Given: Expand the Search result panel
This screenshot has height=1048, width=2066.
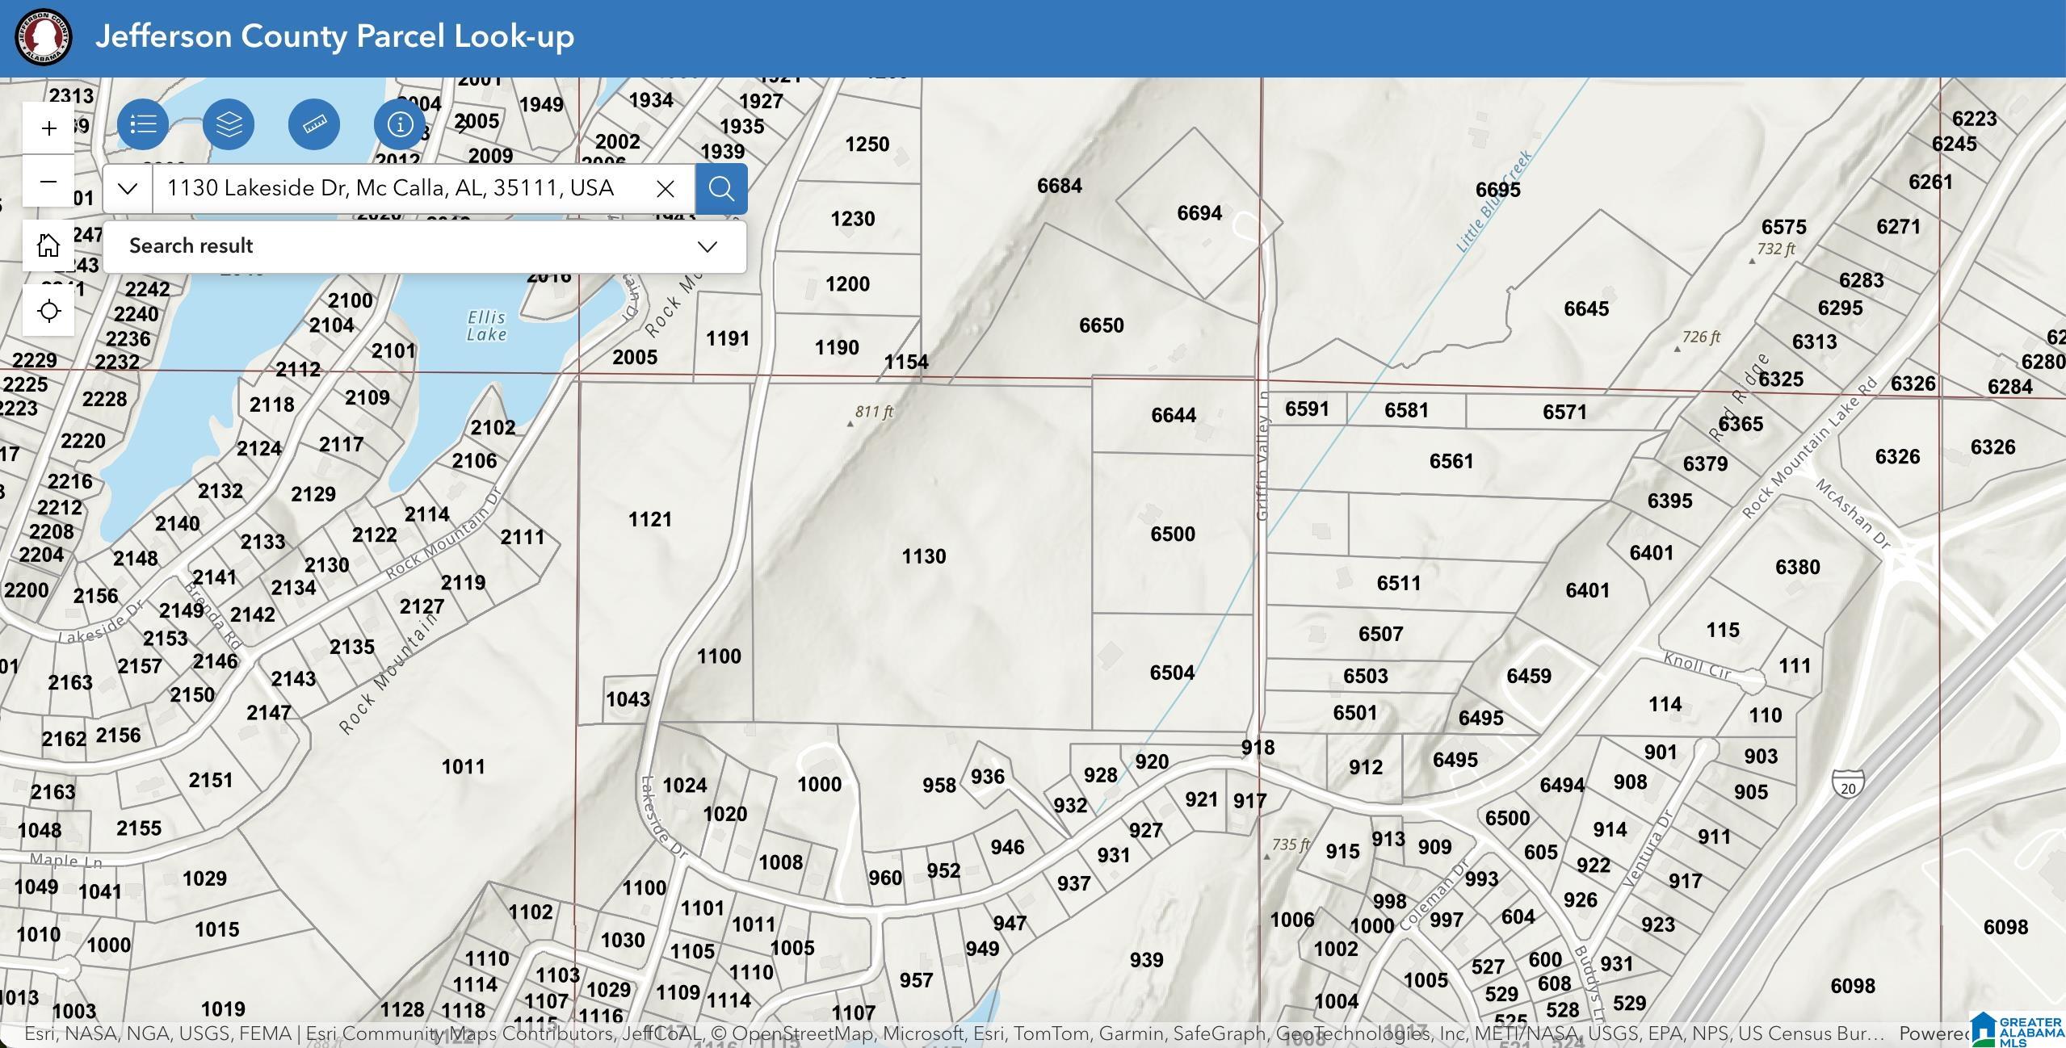Looking at the screenshot, I should (x=425, y=246).
